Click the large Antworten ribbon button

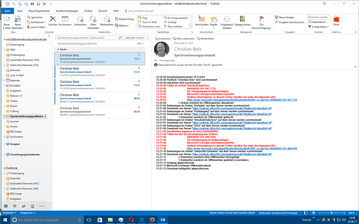click(x=80, y=21)
